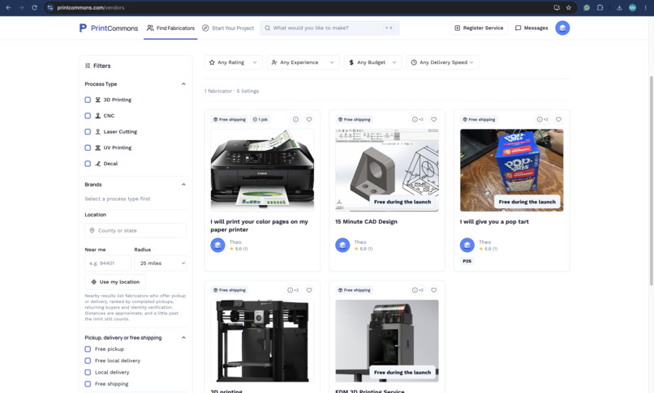Click Use my location button
This screenshot has height=393, width=654.
pyautogui.click(x=115, y=282)
